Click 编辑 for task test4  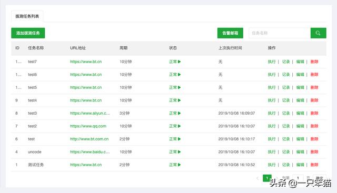point(300,100)
